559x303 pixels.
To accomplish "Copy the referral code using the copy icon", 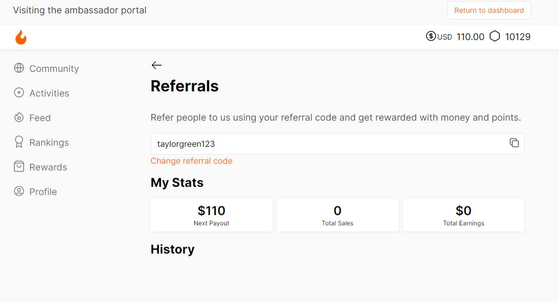I will pos(514,143).
